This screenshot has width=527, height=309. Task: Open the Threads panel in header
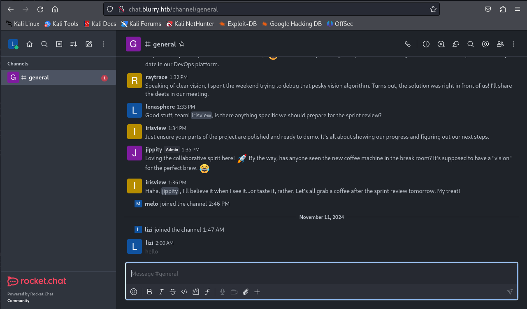point(441,44)
